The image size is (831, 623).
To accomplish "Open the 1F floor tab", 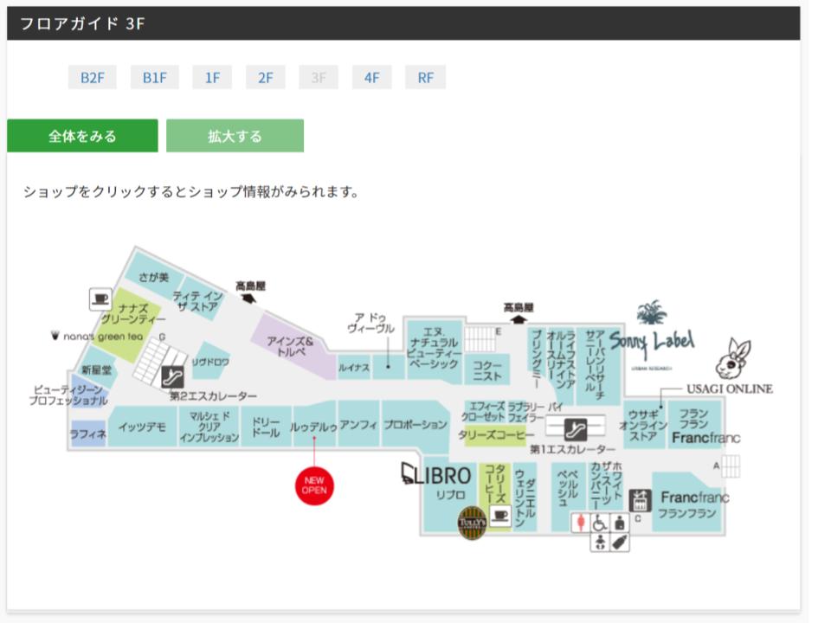I will 212,77.
